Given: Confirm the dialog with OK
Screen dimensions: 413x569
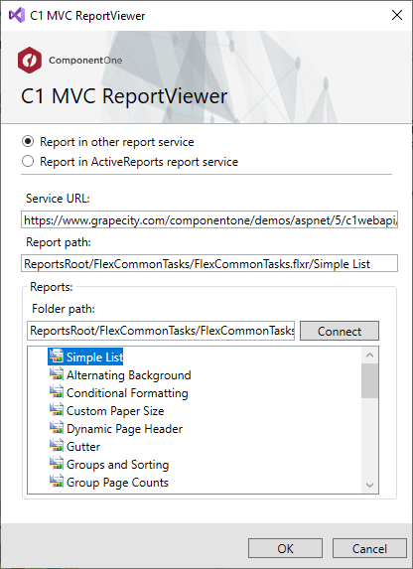Looking at the screenshot, I should 285,548.
